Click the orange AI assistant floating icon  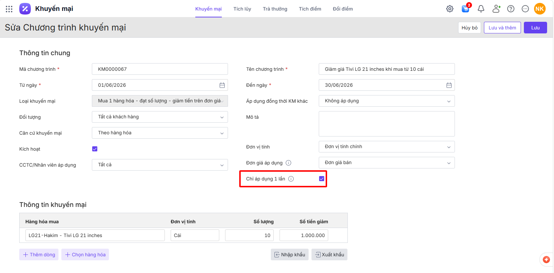(x=546, y=260)
